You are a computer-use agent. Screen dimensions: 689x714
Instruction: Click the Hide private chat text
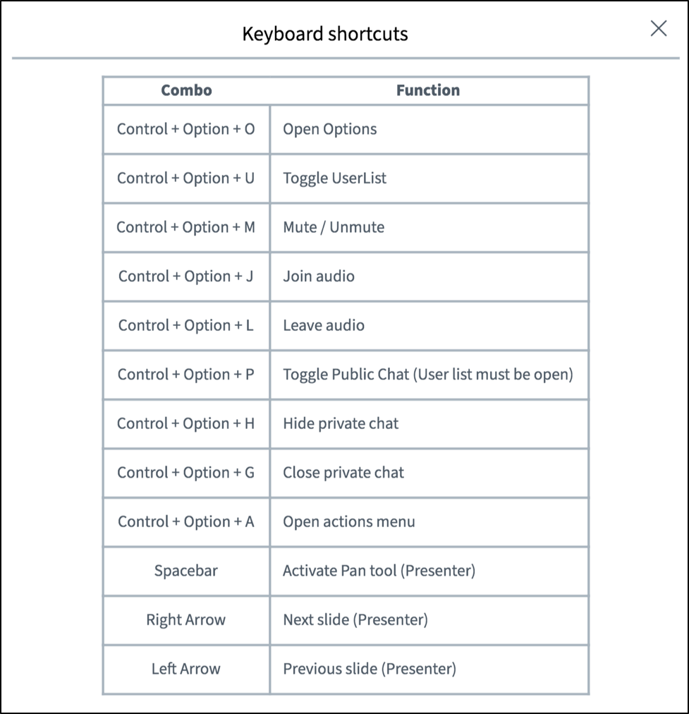point(341,423)
